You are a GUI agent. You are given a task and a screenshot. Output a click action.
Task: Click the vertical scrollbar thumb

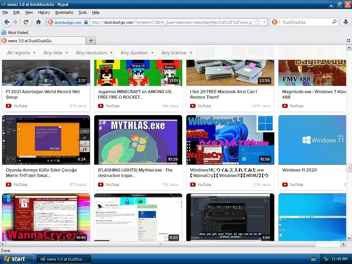349,168
